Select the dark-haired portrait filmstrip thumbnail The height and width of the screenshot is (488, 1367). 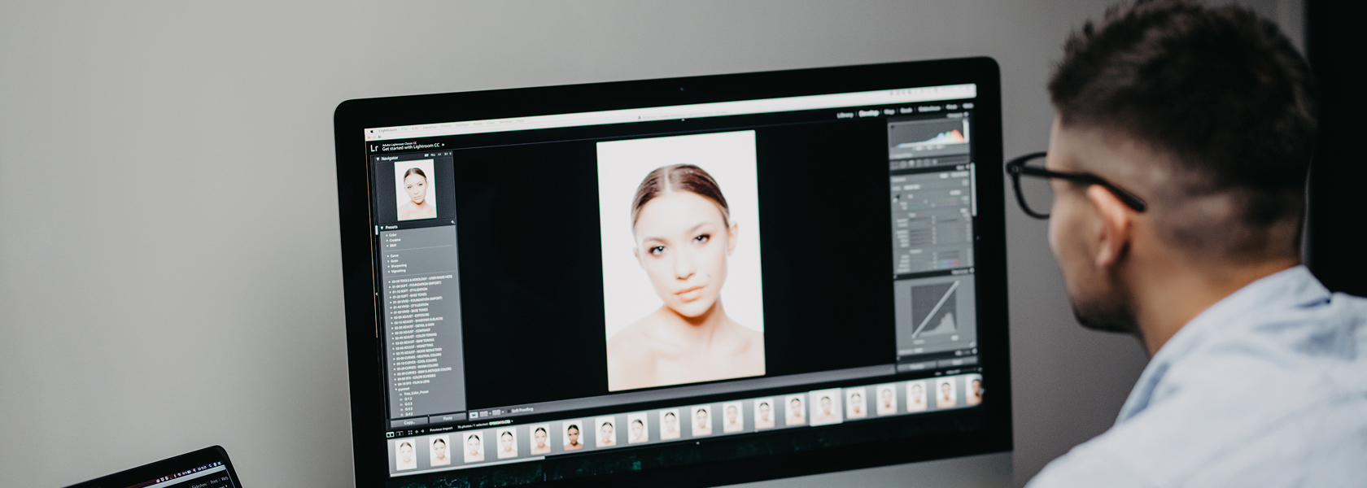coord(574,434)
